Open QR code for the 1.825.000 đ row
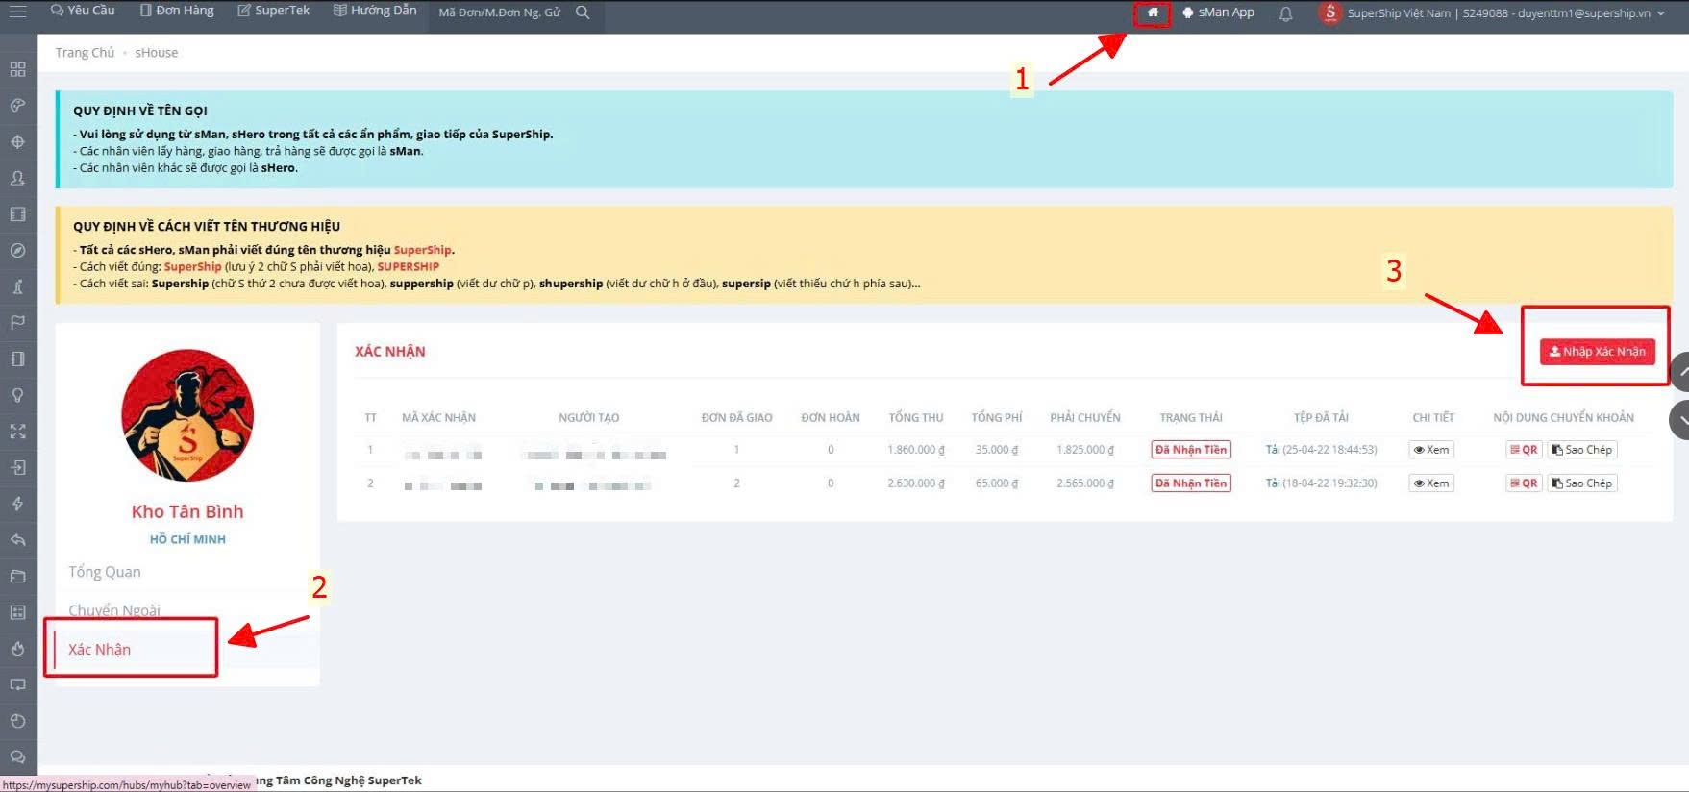Image resolution: width=1689 pixels, height=792 pixels. (x=1524, y=450)
